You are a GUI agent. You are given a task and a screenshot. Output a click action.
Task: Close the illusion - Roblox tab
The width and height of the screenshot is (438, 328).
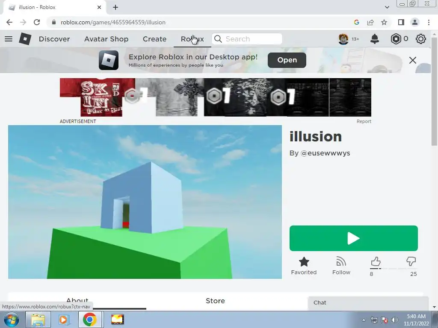(x=99, y=7)
